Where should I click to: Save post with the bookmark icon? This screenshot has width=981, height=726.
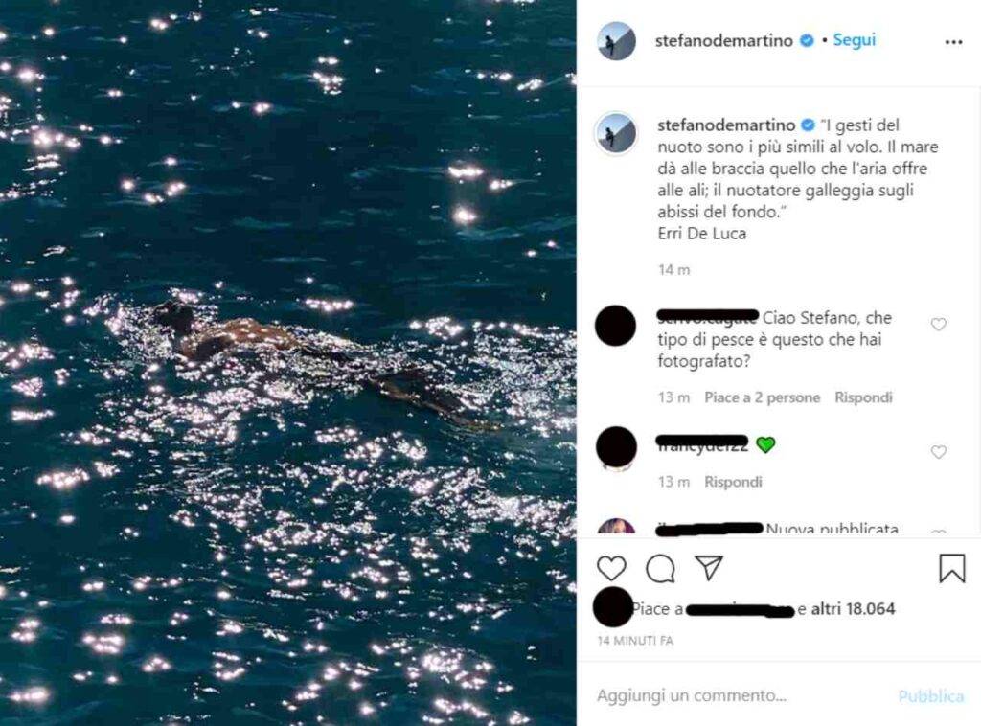[951, 568]
